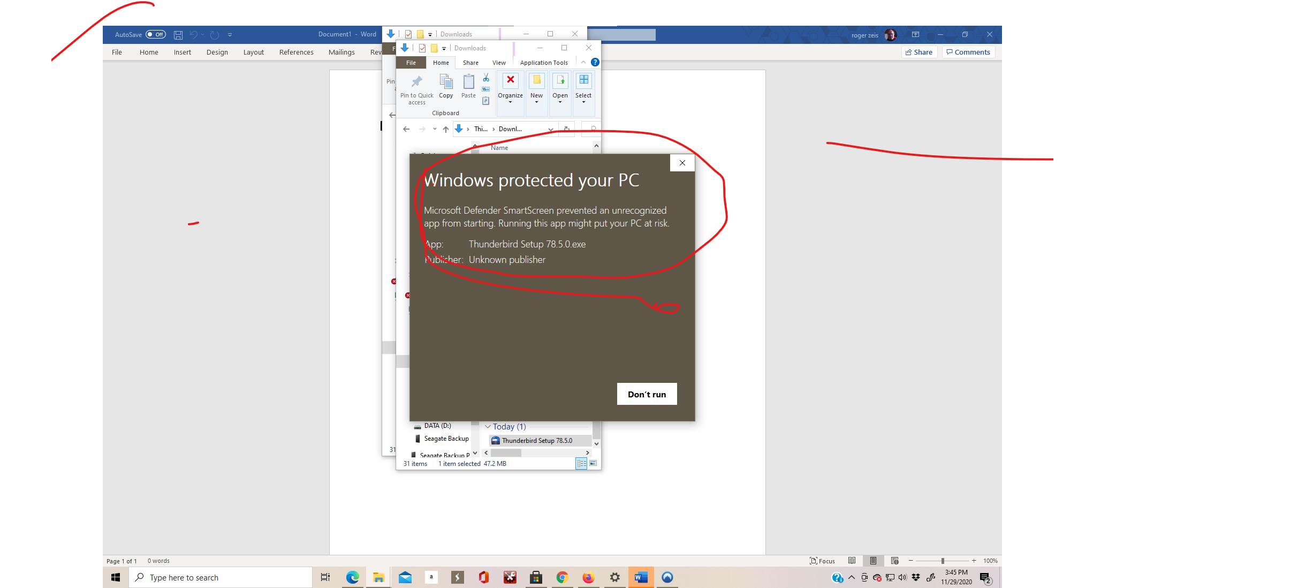Screen dimensions: 1298x588
Task: Click the Don't run button
Action: click(x=647, y=394)
